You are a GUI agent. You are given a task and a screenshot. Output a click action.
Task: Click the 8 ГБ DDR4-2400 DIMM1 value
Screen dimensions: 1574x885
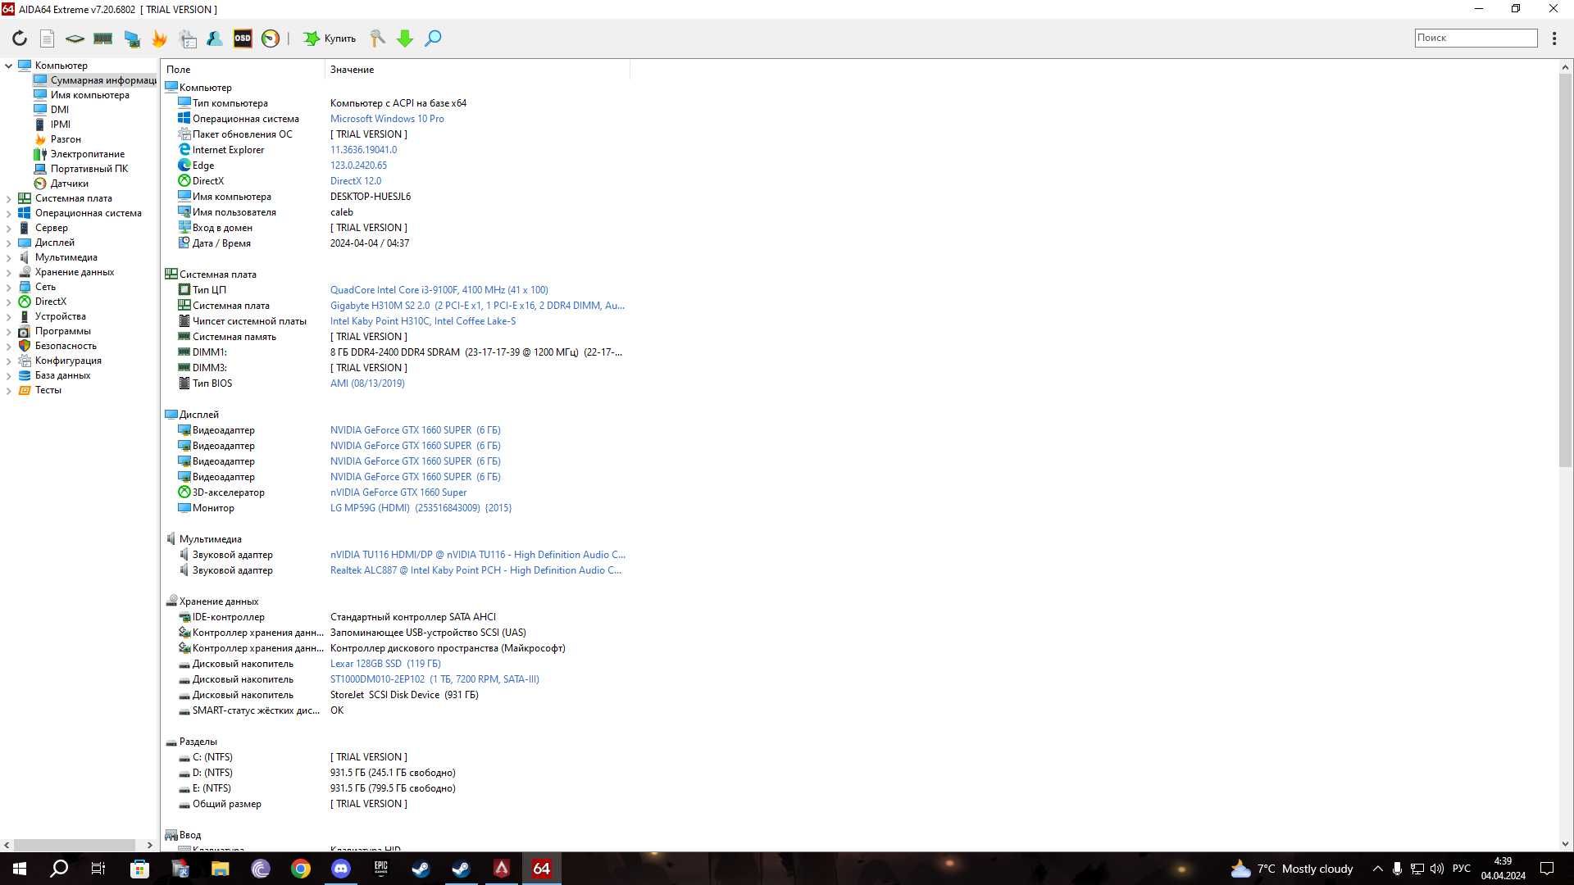[476, 352]
